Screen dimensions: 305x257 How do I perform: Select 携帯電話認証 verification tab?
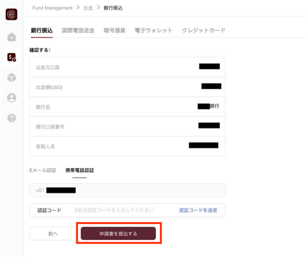point(79,170)
